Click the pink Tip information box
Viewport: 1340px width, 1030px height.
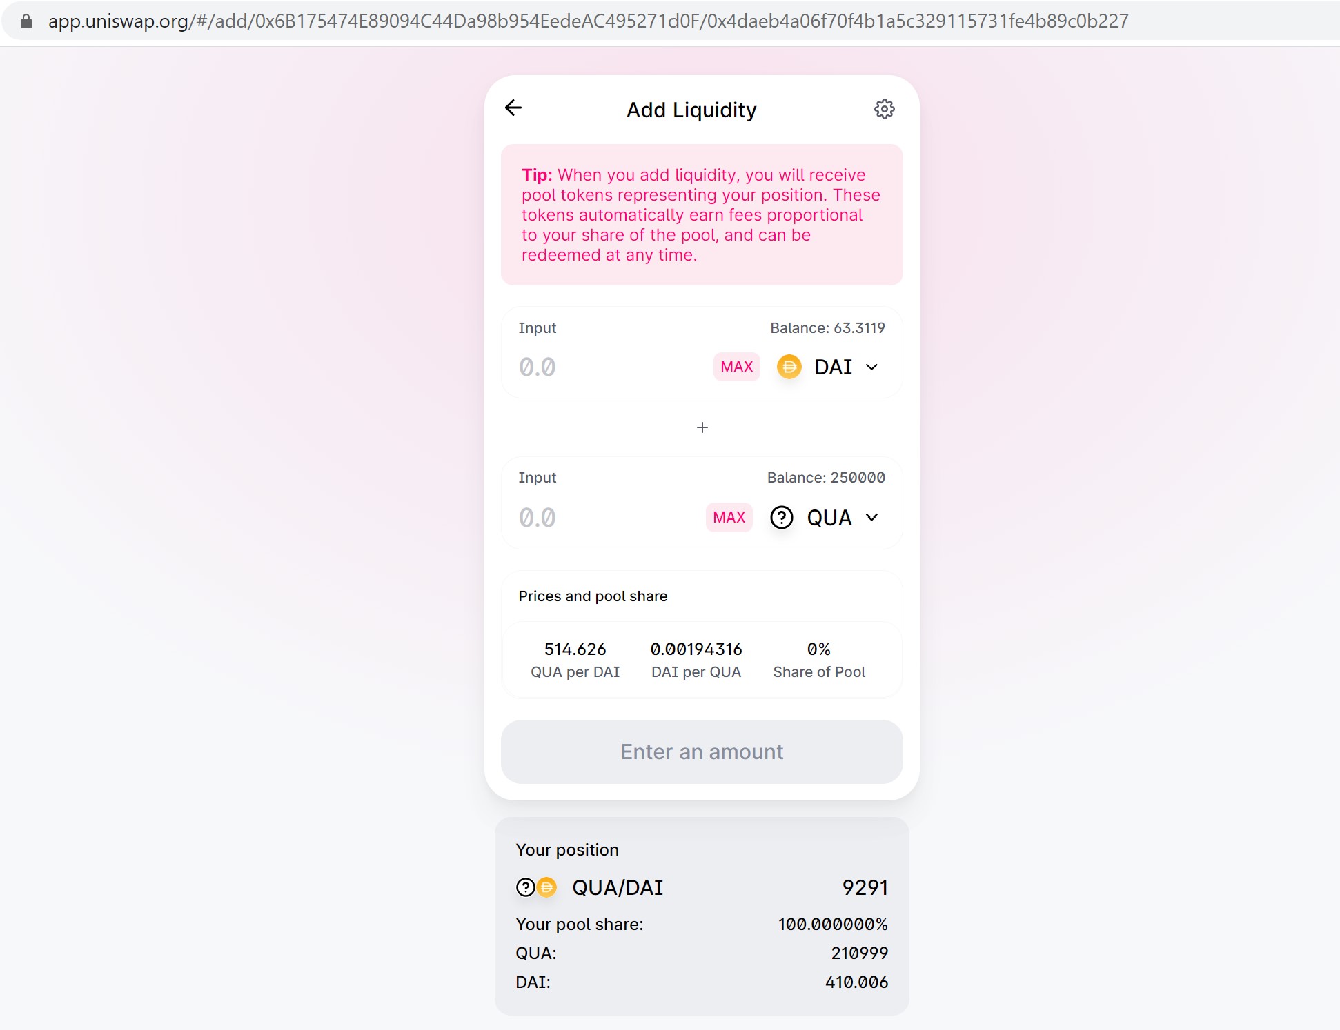702,214
